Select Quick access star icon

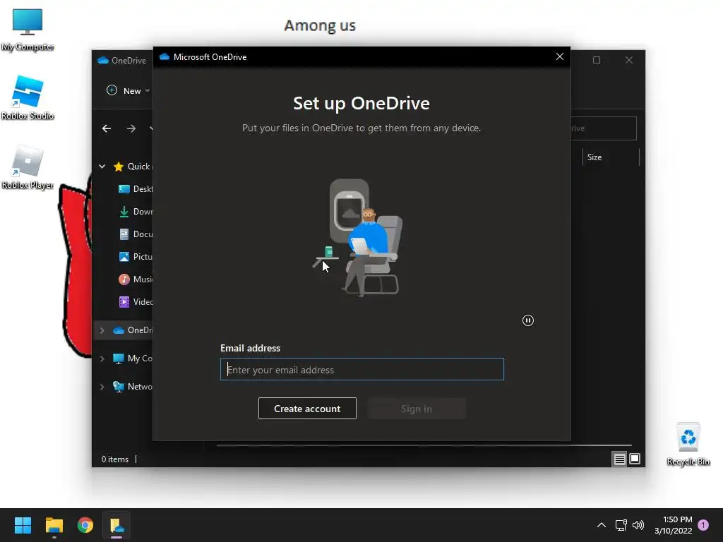[x=119, y=167]
